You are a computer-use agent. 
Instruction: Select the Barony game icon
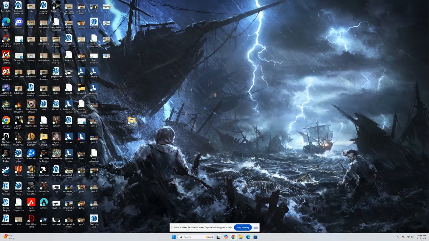coord(18,171)
